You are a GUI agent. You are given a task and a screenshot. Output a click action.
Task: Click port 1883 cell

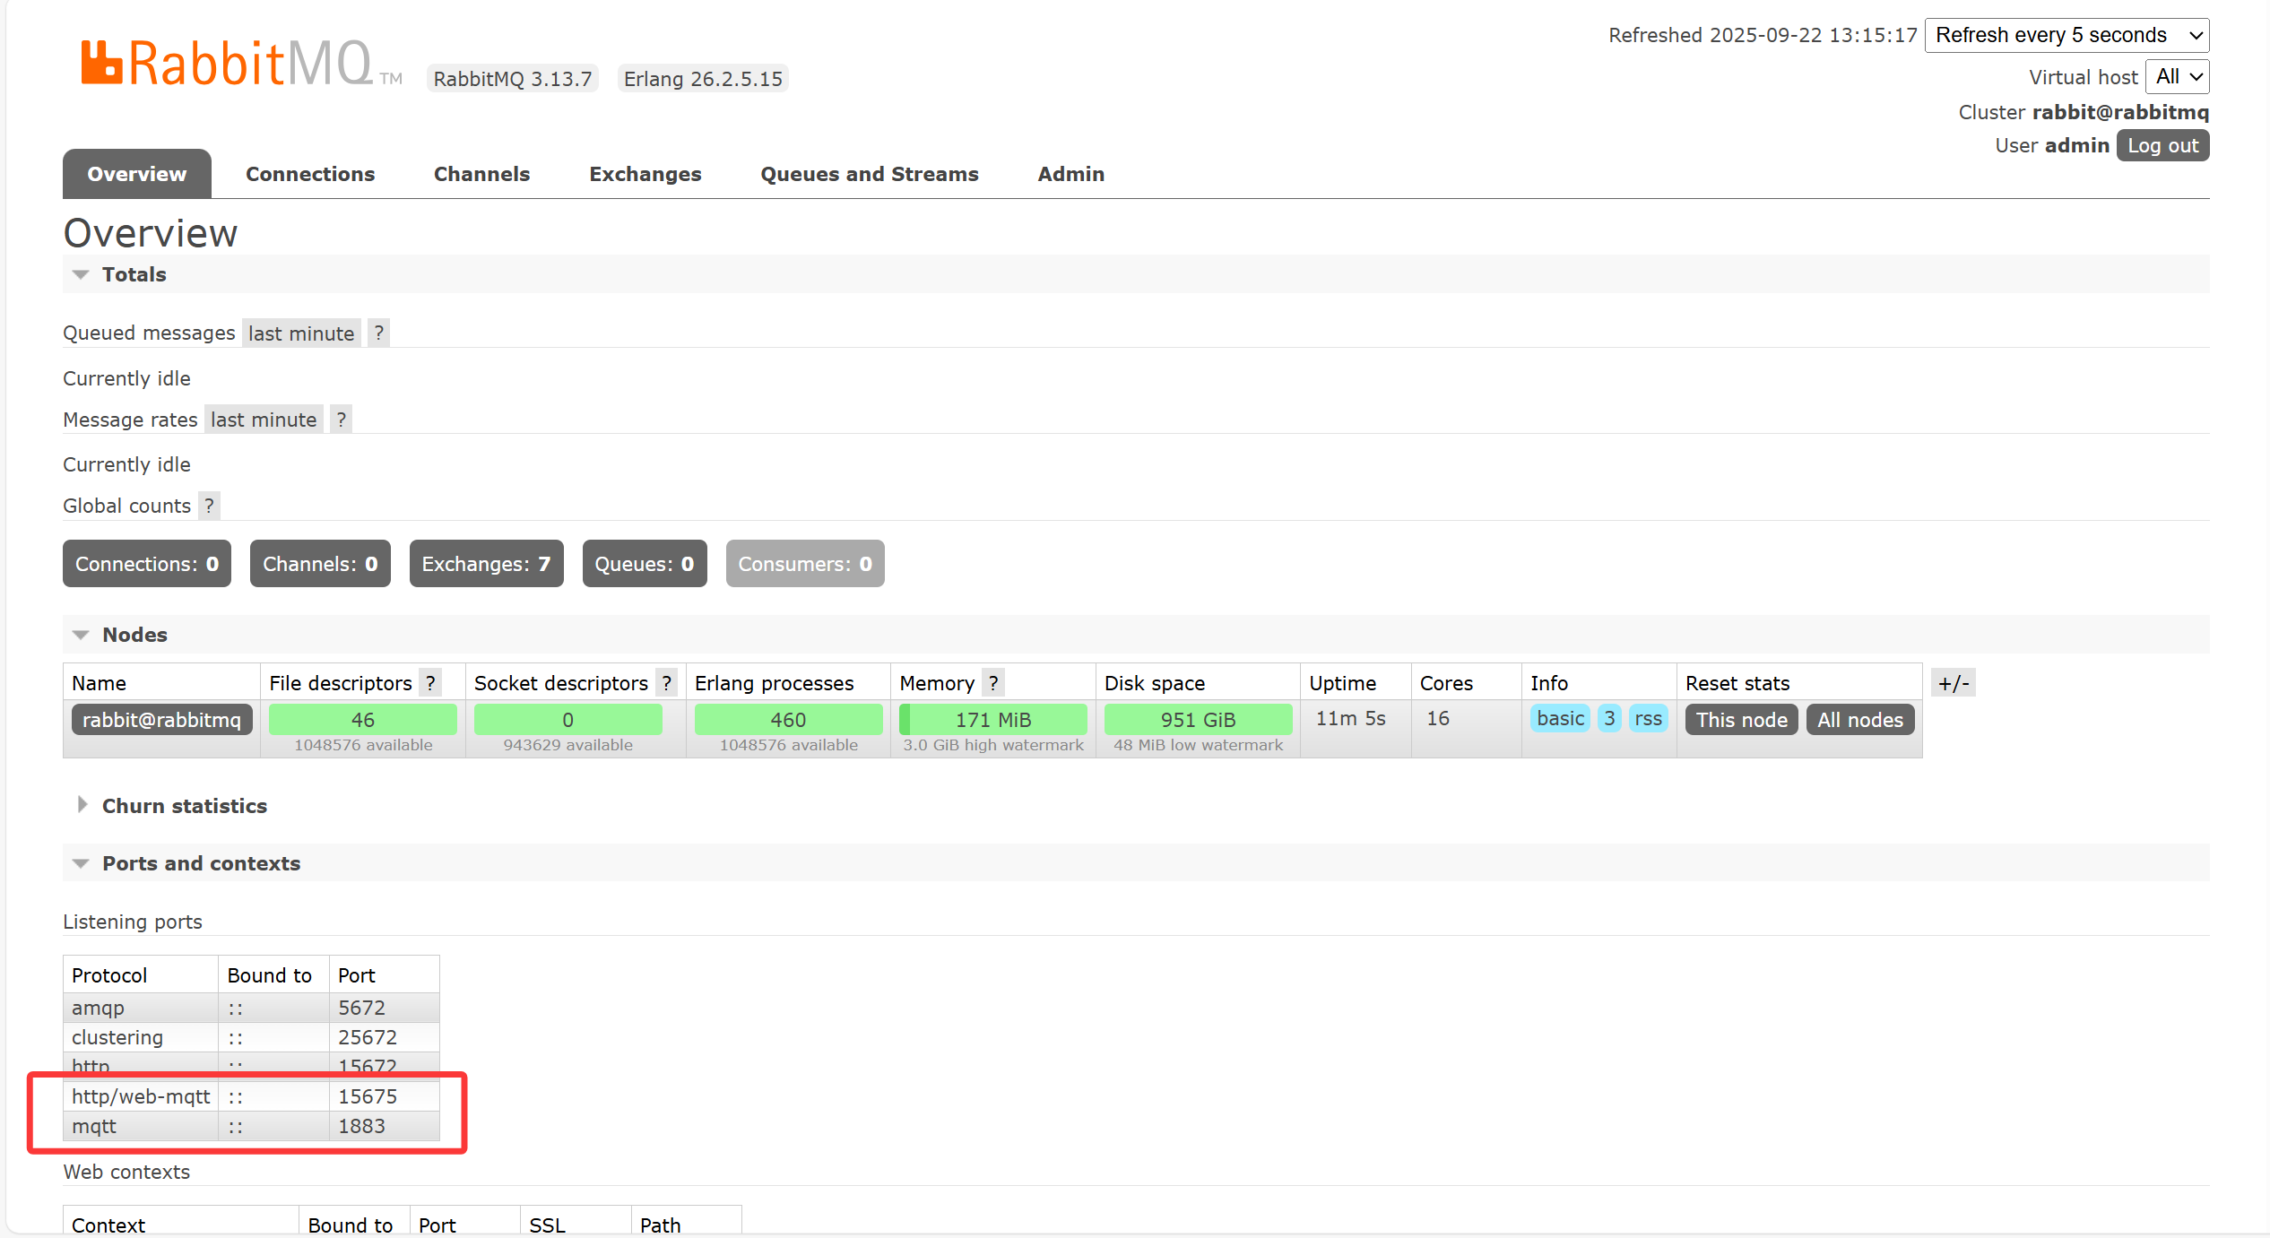point(384,1126)
